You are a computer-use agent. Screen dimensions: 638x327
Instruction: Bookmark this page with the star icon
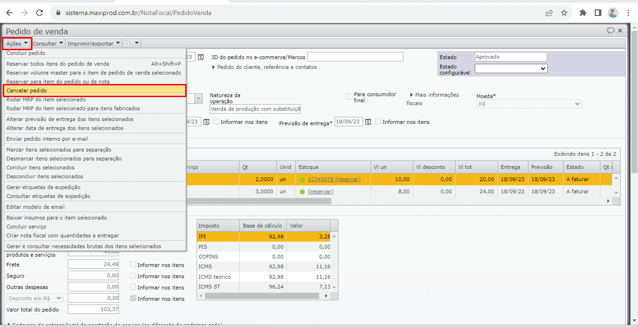tap(564, 13)
